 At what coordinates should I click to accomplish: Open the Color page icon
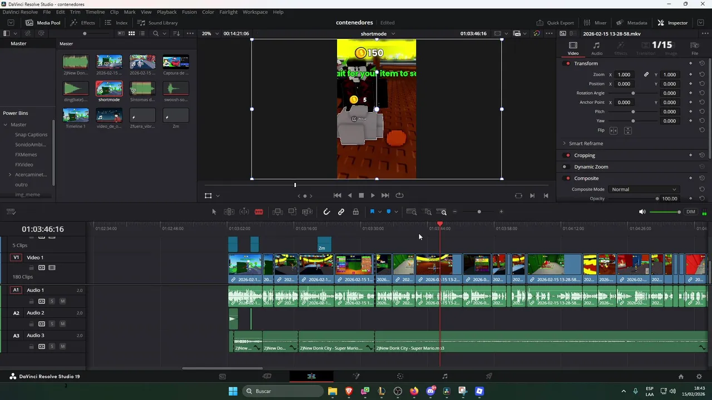tap(400, 376)
